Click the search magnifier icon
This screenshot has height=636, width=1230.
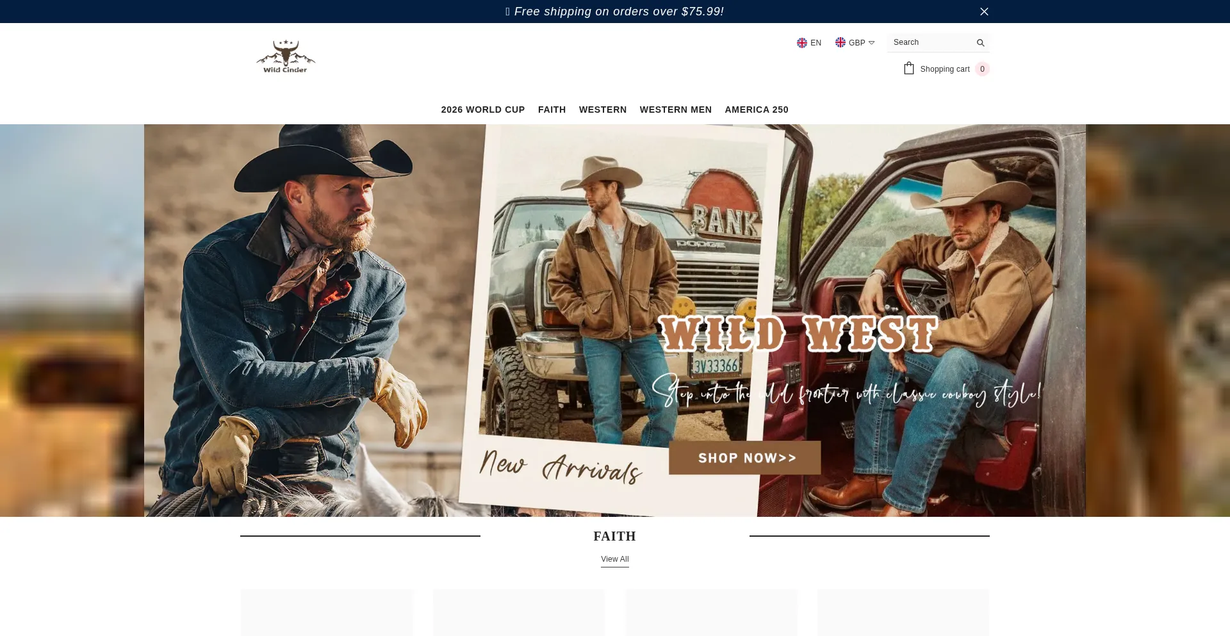pyautogui.click(x=980, y=42)
